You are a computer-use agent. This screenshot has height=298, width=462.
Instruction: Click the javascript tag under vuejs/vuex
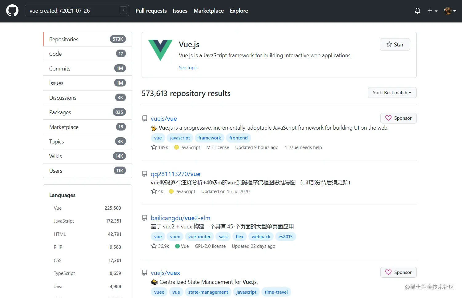coord(246,292)
